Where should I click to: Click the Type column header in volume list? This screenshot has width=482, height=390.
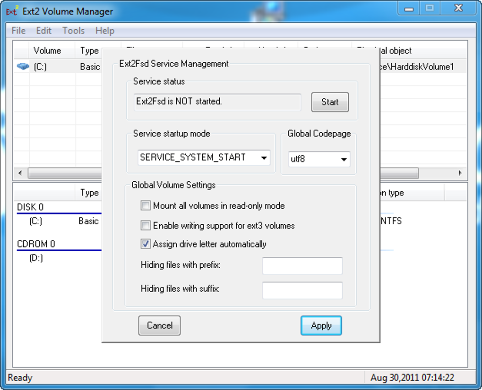(89, 51)
